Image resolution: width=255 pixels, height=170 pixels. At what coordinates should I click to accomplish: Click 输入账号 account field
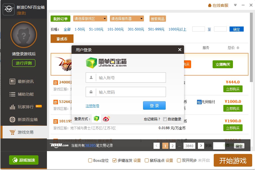(x=126, y=78)
